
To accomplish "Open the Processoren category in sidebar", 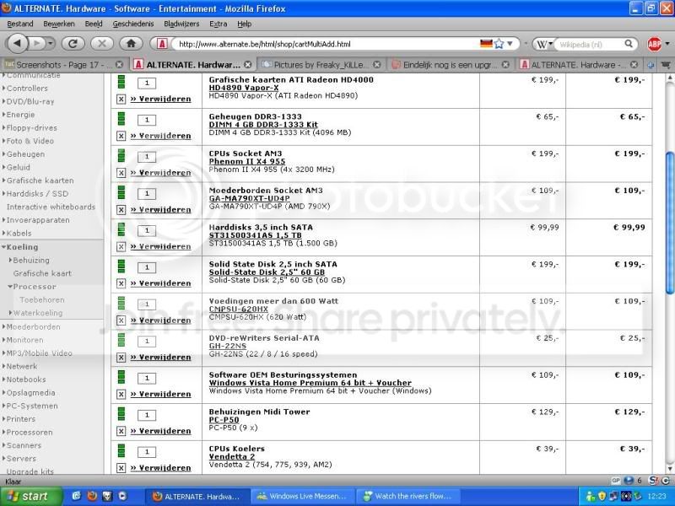I will [29, 432].
